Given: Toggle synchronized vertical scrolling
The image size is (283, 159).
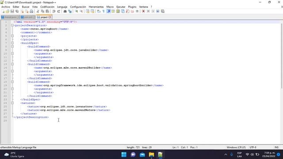Looking at the screenshot, I should pyautogui.click(x=88, y=11).
